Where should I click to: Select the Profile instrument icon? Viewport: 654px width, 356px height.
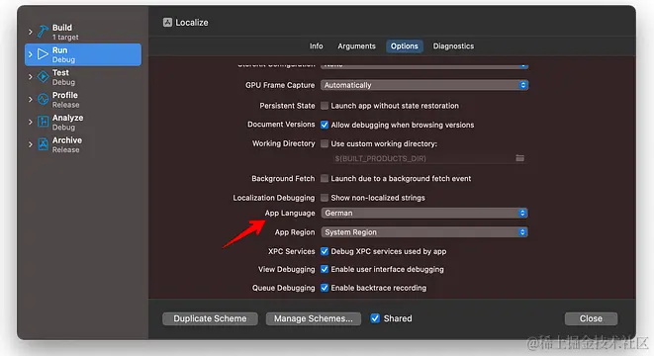[43, 99]
